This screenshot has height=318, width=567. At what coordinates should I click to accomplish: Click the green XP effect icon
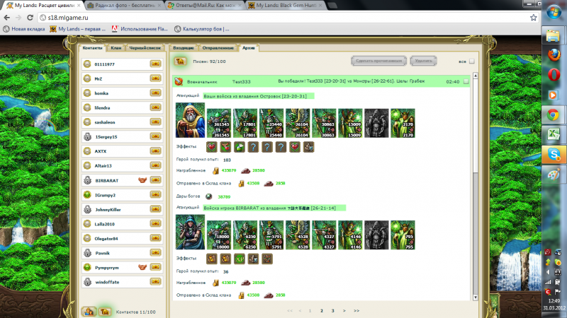point(240,259)
